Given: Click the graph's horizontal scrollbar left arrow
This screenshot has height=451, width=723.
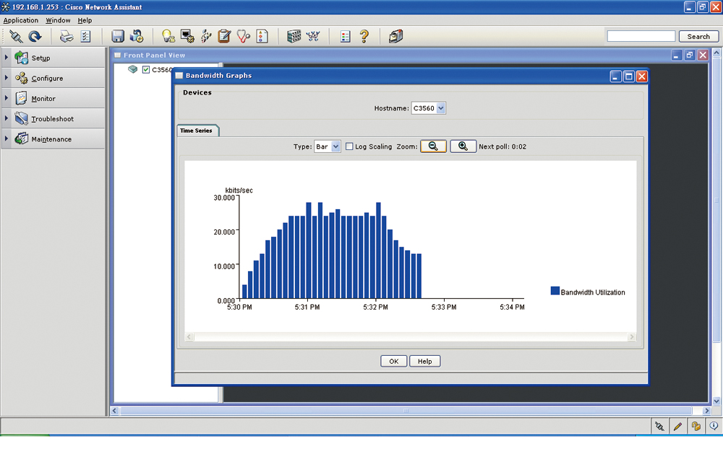Looking at the screenshot, I should pos(189,337).
